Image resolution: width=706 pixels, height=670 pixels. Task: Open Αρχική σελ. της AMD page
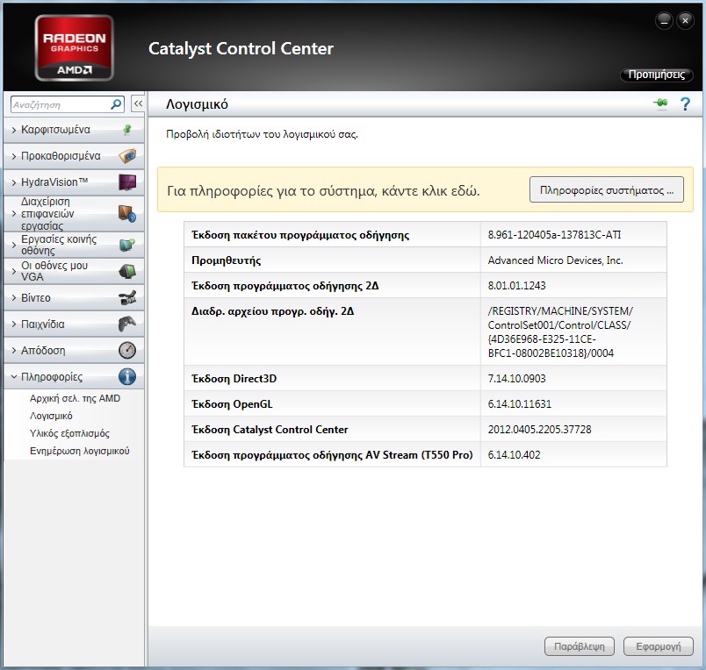tap(75, 398)
